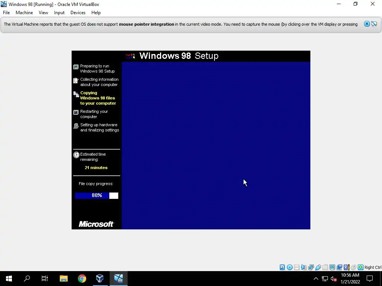Open the View menu
Image resolution: width=382 pixels, height=286 pixels.
point(43,13)
